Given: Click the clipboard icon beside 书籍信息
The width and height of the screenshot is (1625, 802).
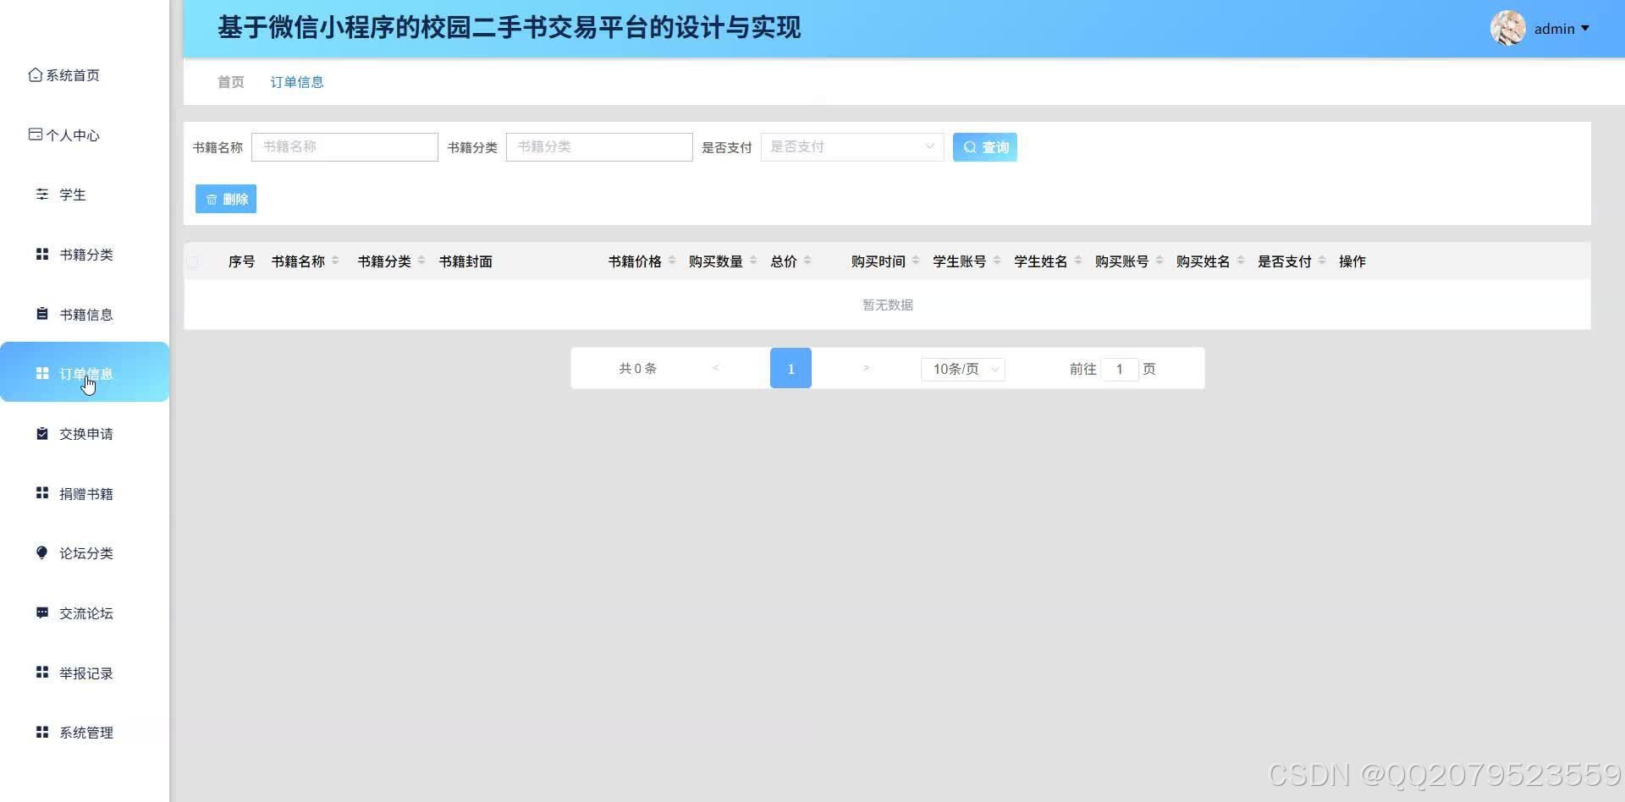Looking at the screenshot, I should 42,314.
